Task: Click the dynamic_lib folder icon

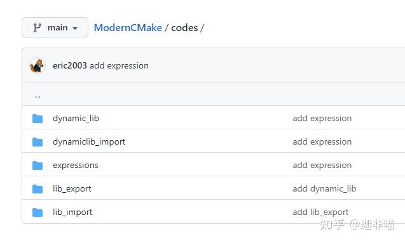Action: click(38, 119)
